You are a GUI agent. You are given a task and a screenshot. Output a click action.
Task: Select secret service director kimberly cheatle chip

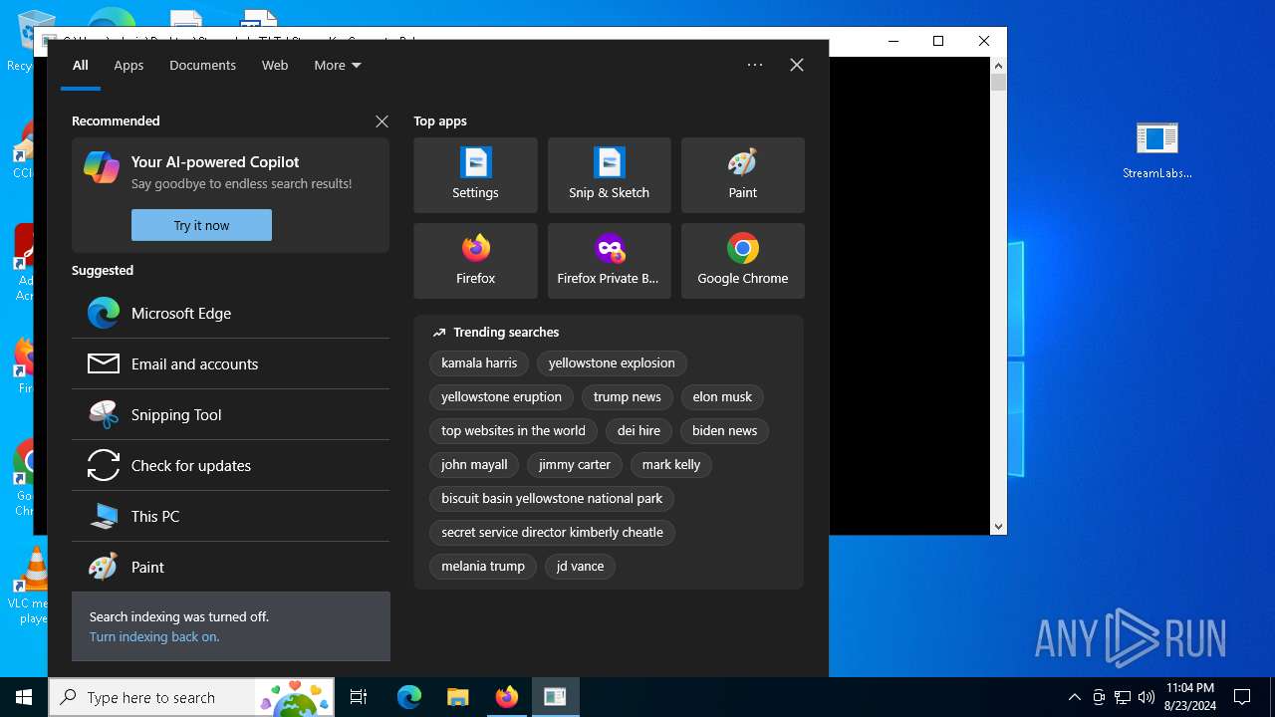552,533
